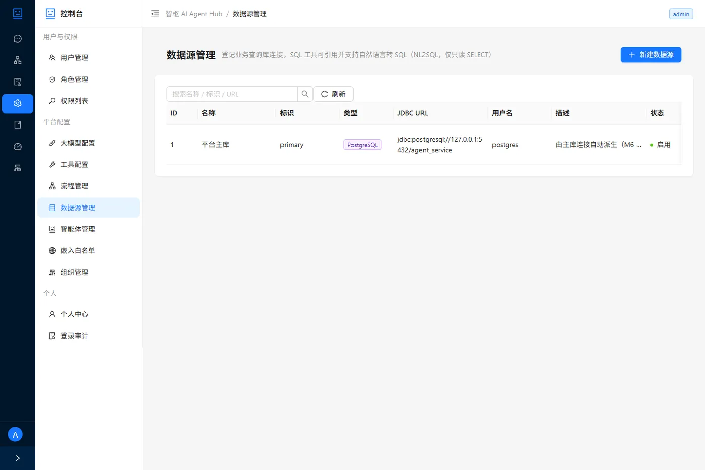Open 工具配置 from the sidebar
Viewport: 705px width, 470px height.
[89, 165]
